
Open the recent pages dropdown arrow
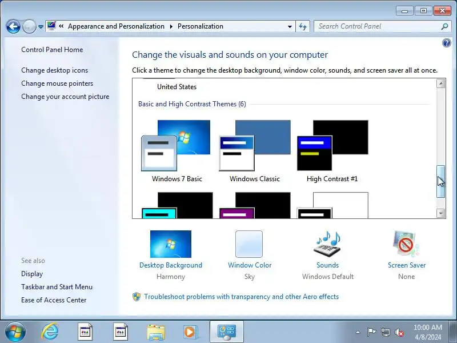coord(41,26)
